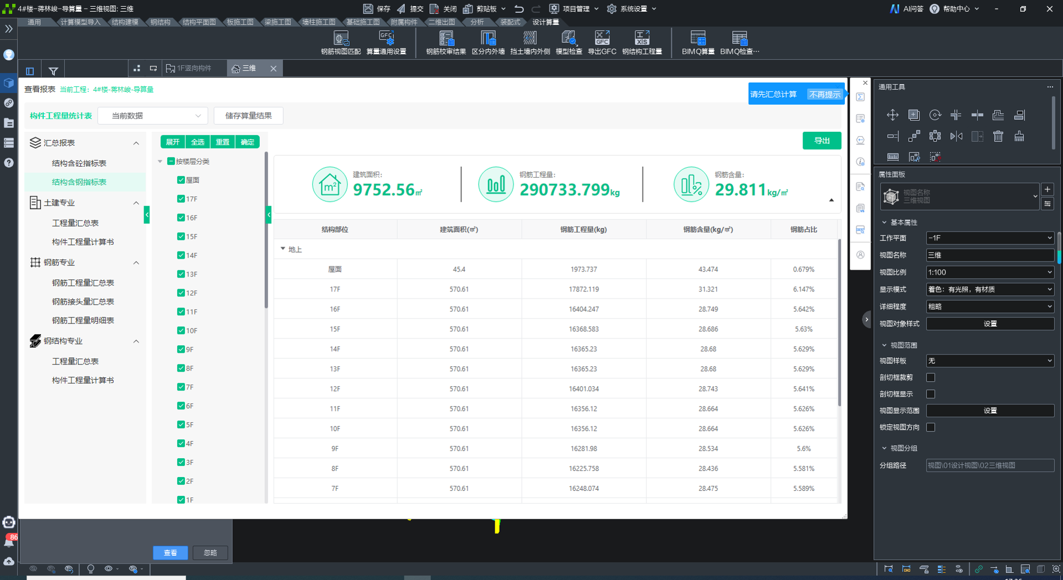This screenshot has width=1063, height=580.
Task: Collapse the 钢筋专业 section
Action: click(136, 263)
